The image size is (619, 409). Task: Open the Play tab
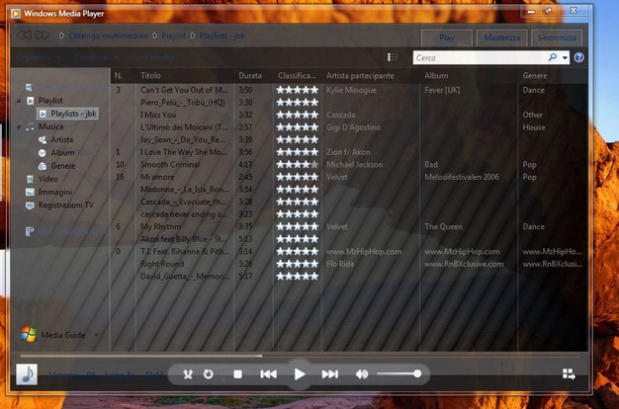click(x=447, y=38)
